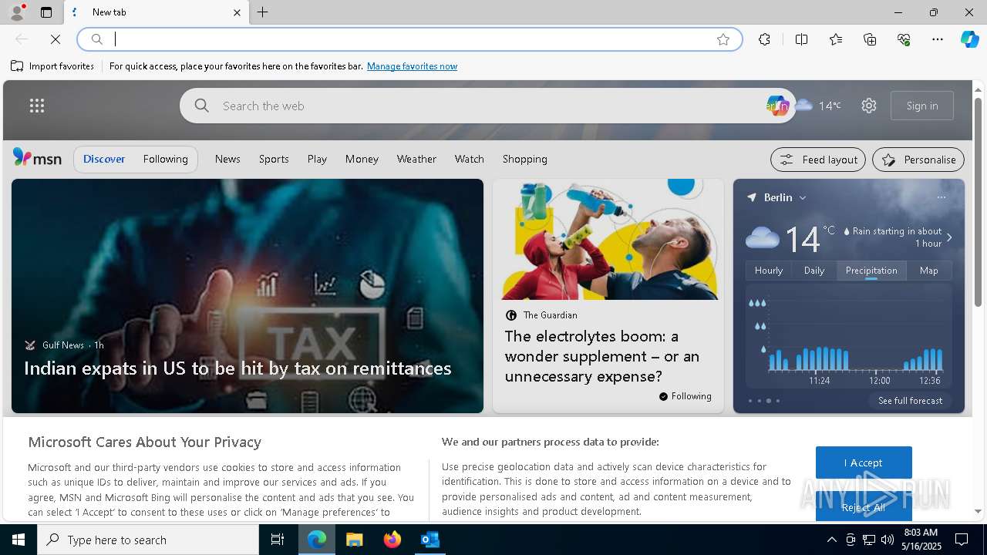This screenshot has width=987, height=555.
Task: Open Task View on taskbar
Action: click(278, 540)
